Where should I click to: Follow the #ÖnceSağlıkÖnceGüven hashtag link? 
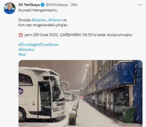(x=39, y=45)
